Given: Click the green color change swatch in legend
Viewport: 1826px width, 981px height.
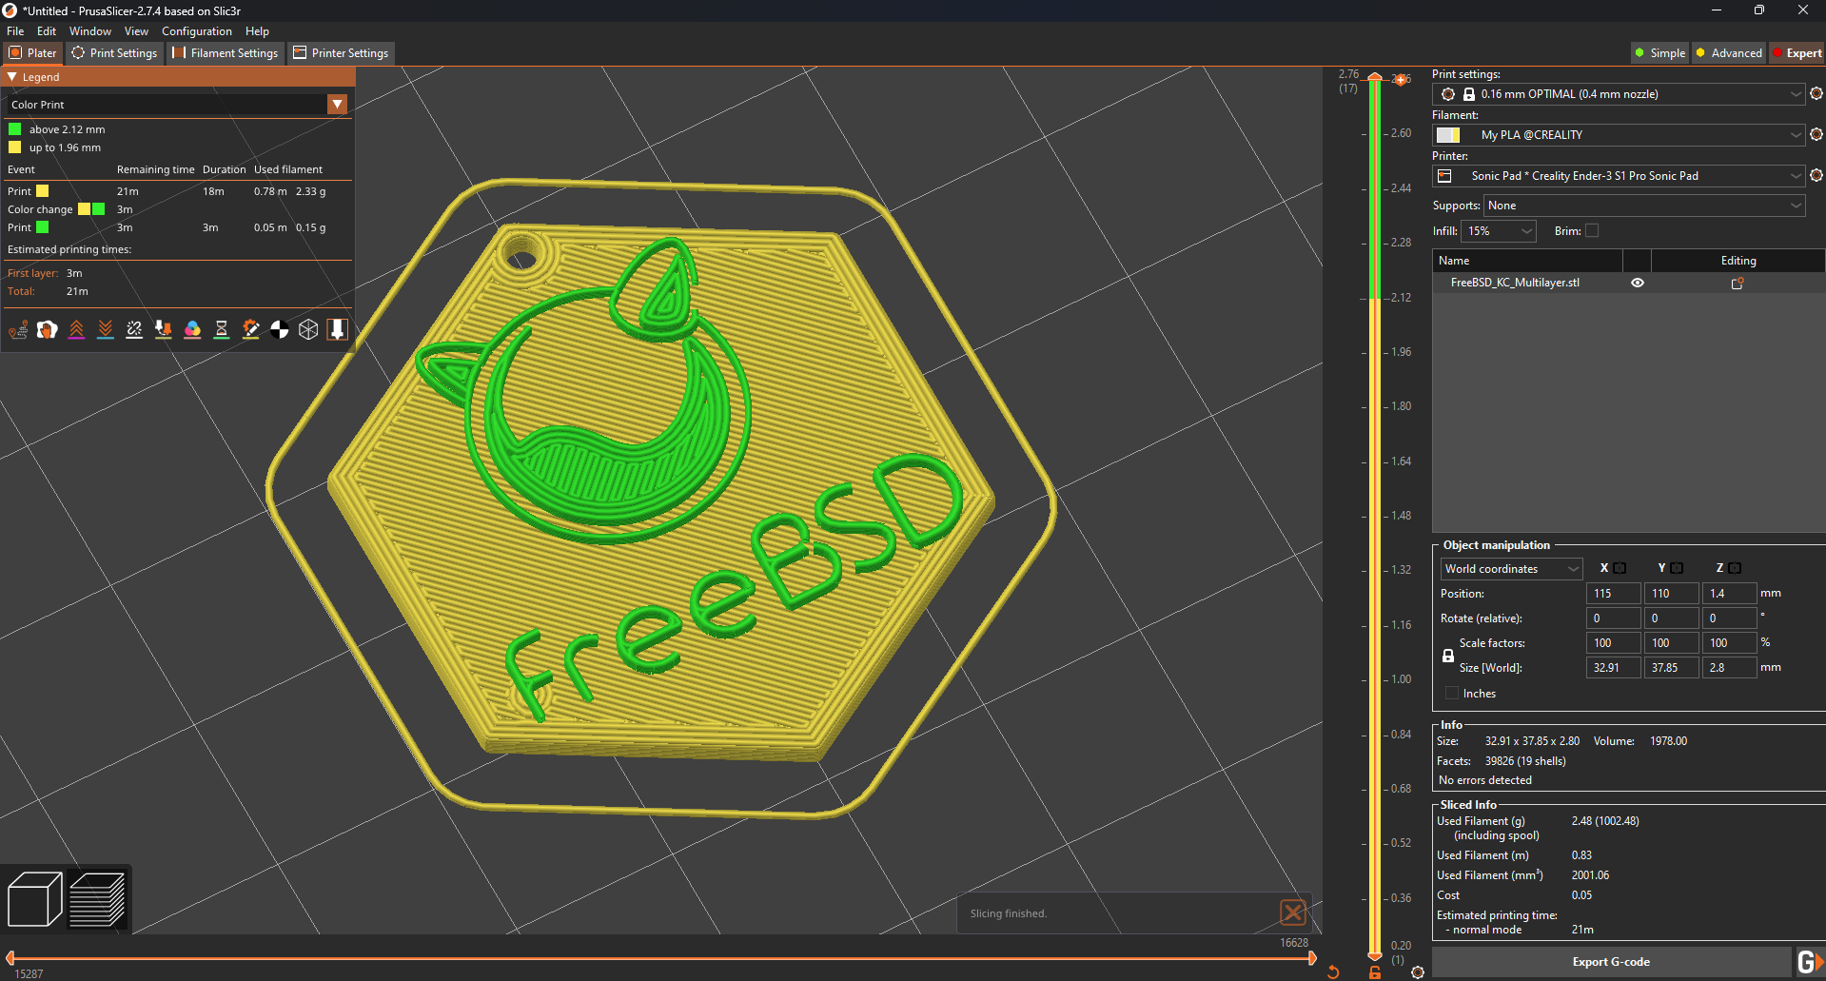Looking at the screenshot, I should 99,209.
